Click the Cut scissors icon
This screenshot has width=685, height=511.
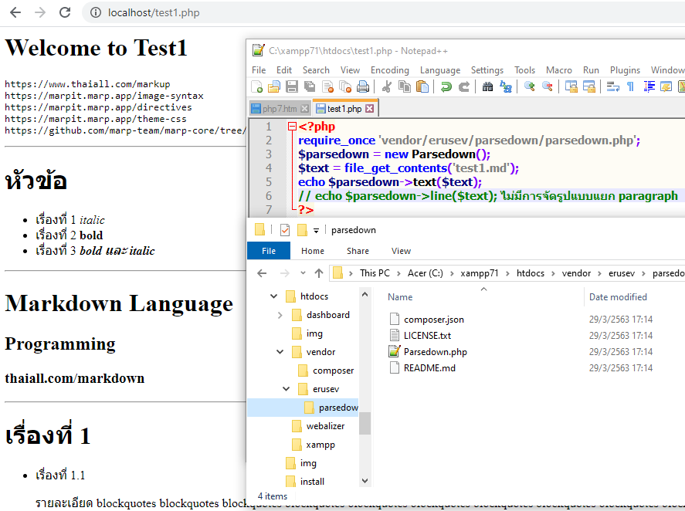coord(386,86)
